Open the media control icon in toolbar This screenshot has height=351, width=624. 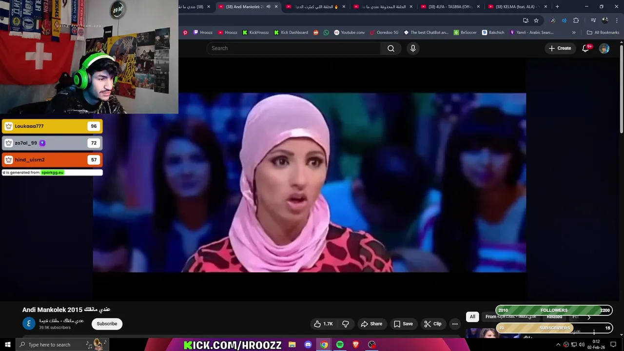[593, 20]
